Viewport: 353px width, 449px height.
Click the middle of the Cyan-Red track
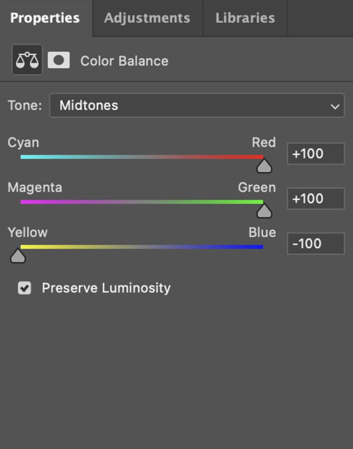(142, 157)
